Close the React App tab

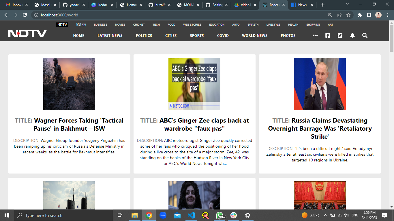tap(284, 5)
